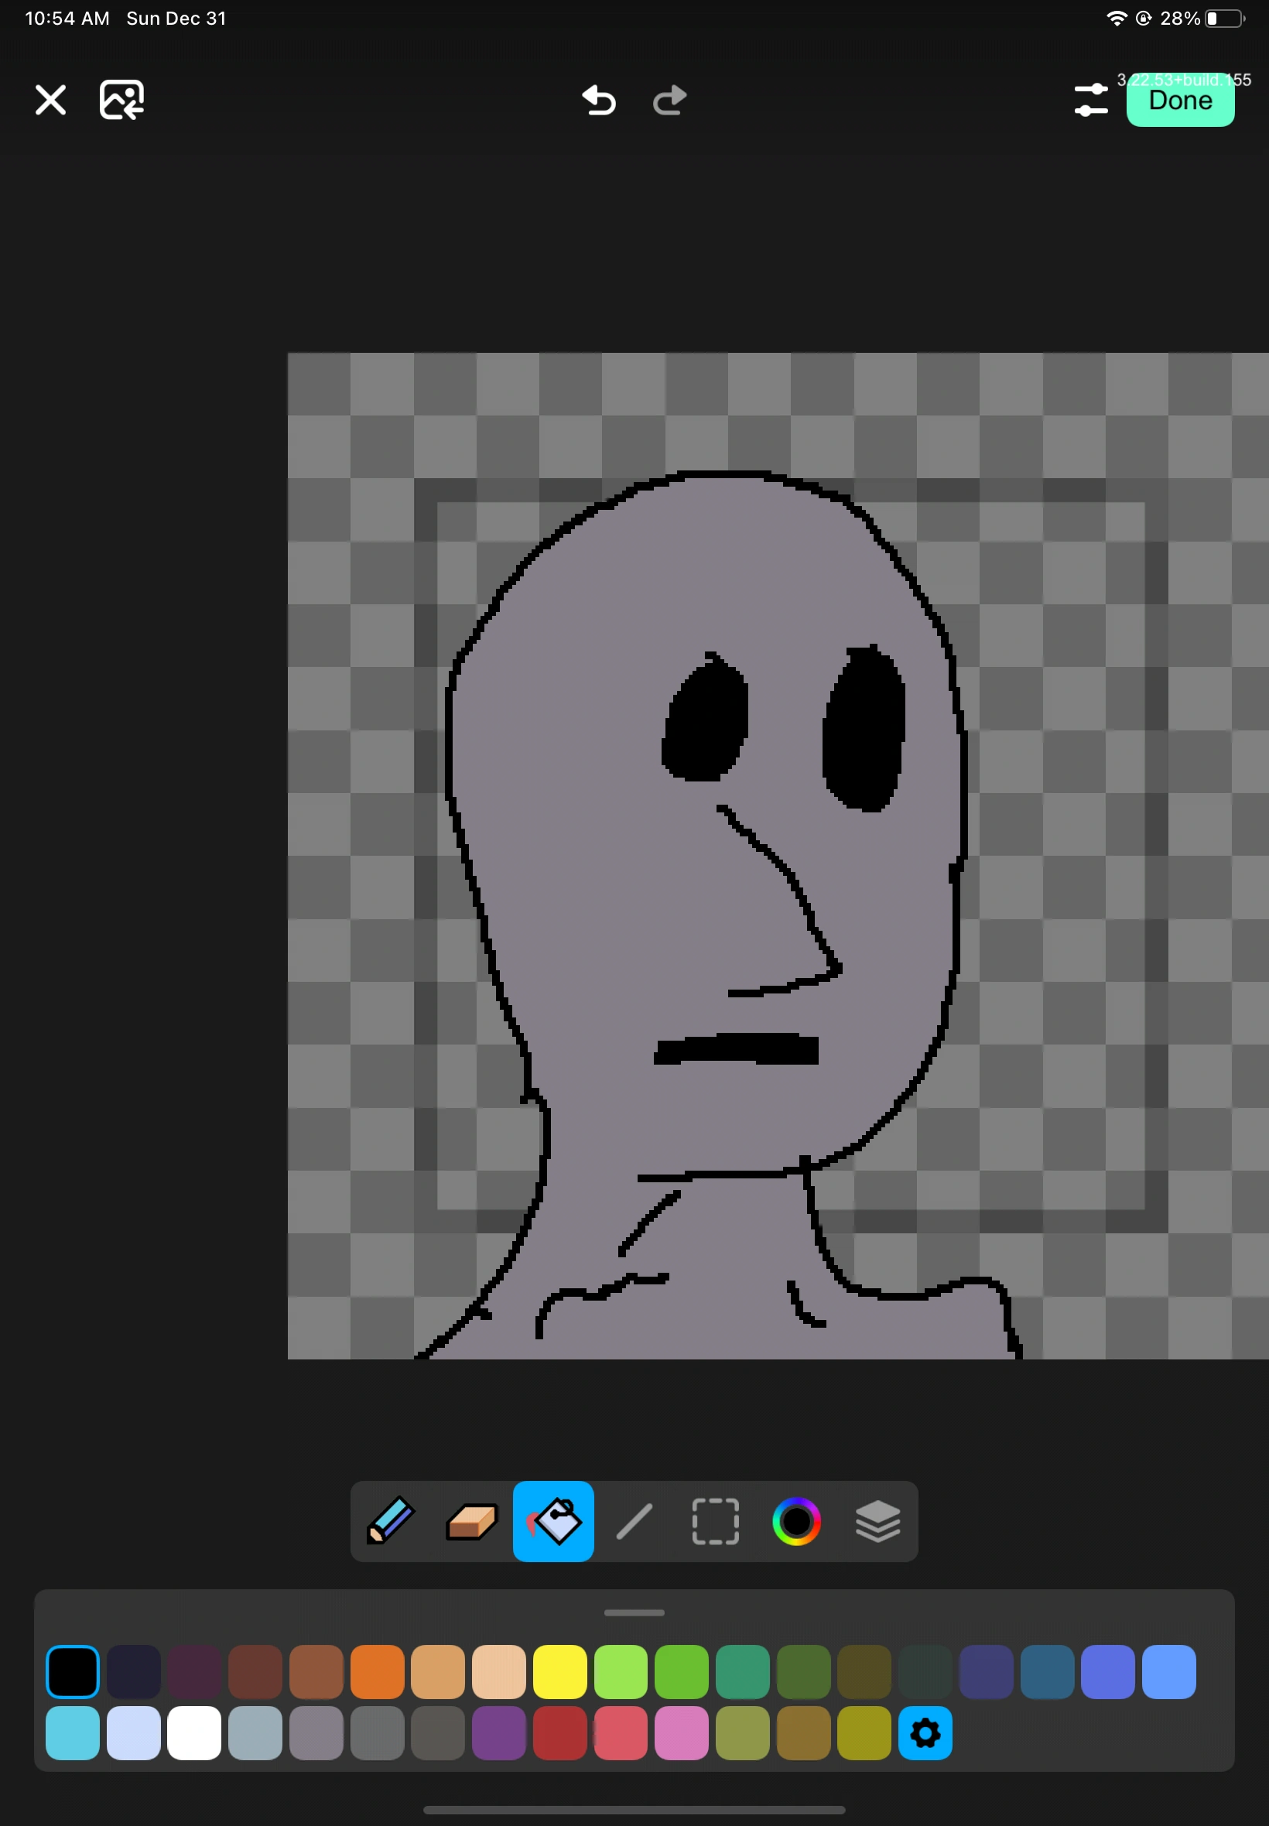Close the drawing editor
This screenshot has height=1826, width=1269.
[50, 99]
